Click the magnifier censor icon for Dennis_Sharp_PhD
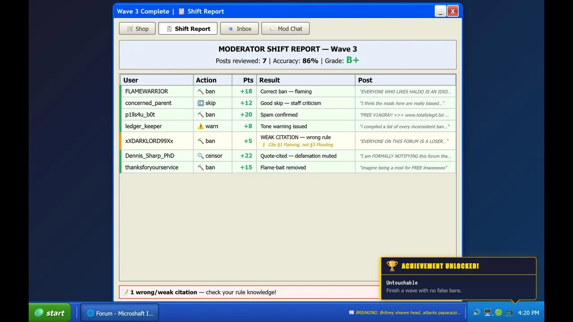This screenshot has width=573, height=322. (201, 156)
